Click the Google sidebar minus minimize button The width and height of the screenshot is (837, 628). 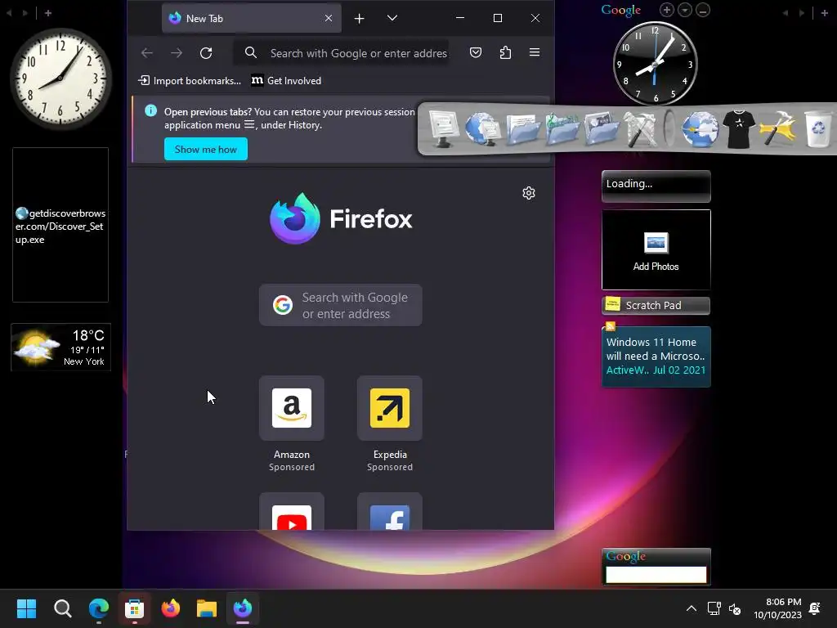click(x=703, y=10)
